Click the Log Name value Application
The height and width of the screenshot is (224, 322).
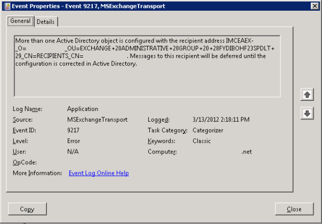click(x=82, y=109)
